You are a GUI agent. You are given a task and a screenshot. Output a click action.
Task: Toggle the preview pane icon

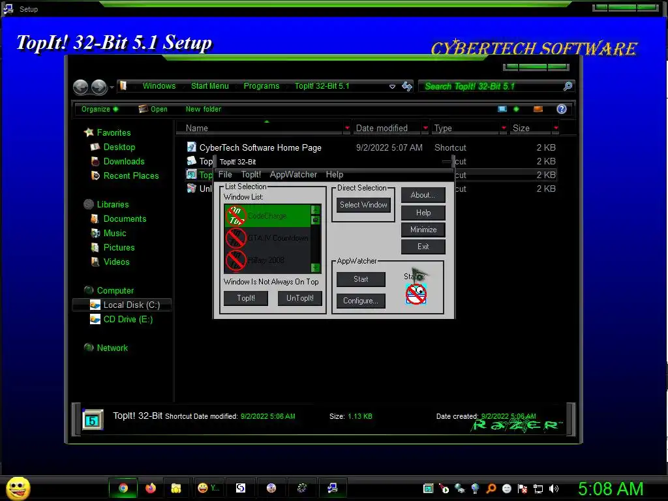click(538, 109)
